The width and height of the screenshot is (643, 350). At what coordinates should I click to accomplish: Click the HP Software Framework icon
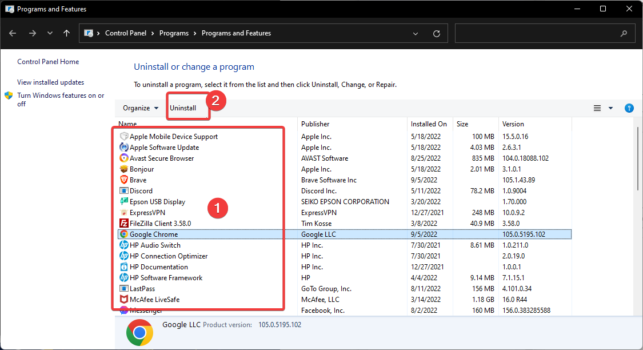tap(124, 278)
